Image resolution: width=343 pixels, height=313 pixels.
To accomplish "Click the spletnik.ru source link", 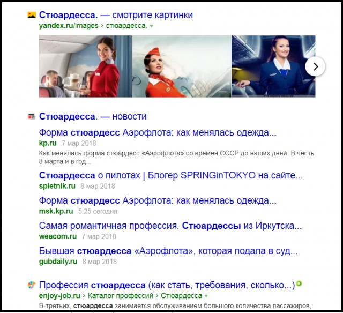I will [x=57, y=186].
